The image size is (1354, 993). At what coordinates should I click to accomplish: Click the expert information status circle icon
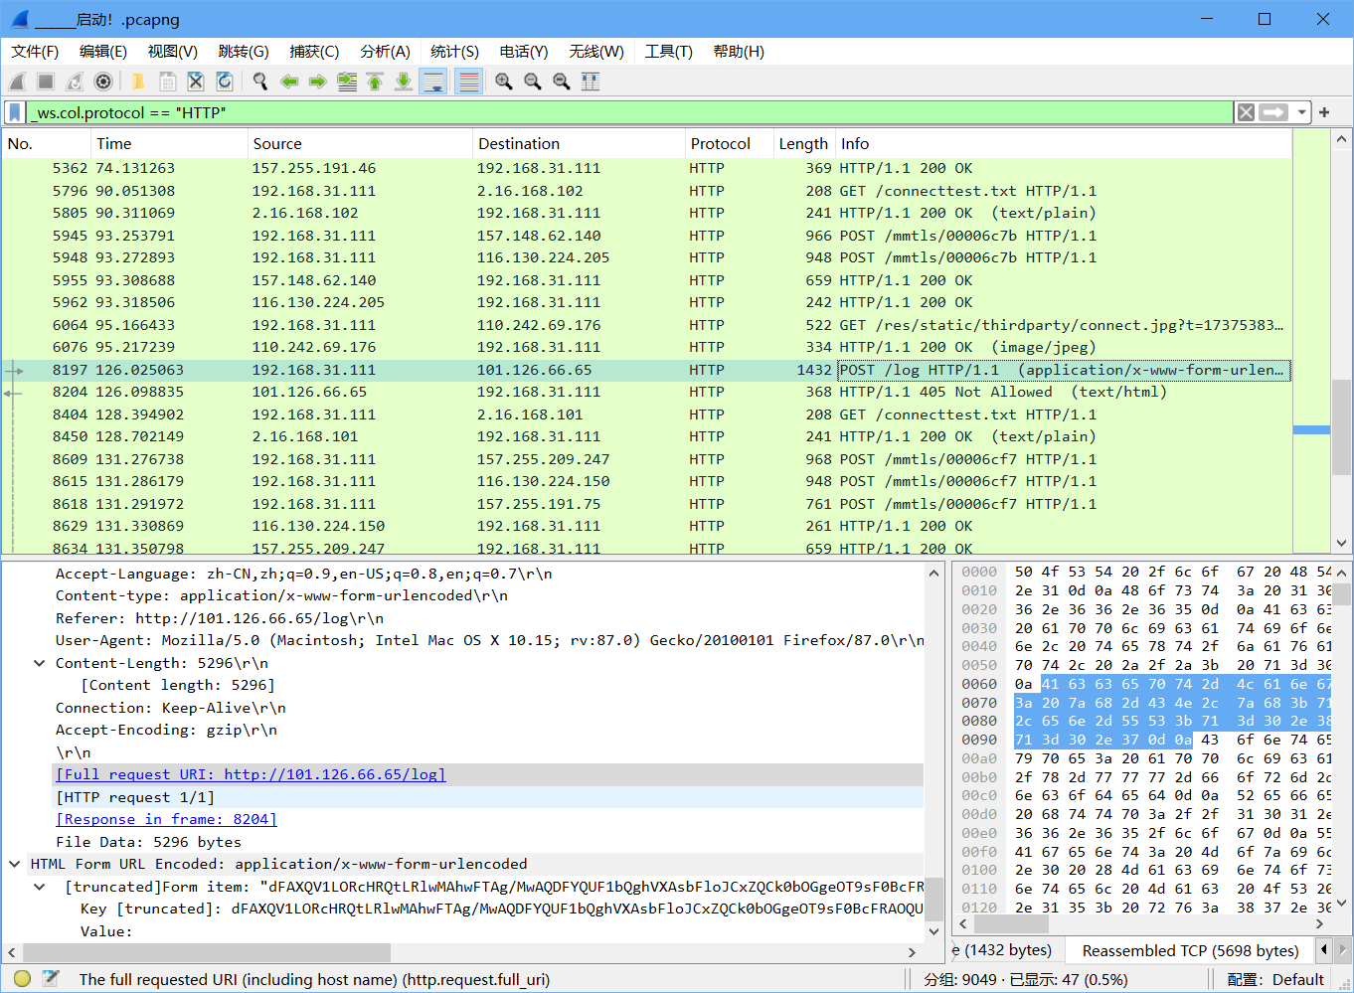pos(22,978)
